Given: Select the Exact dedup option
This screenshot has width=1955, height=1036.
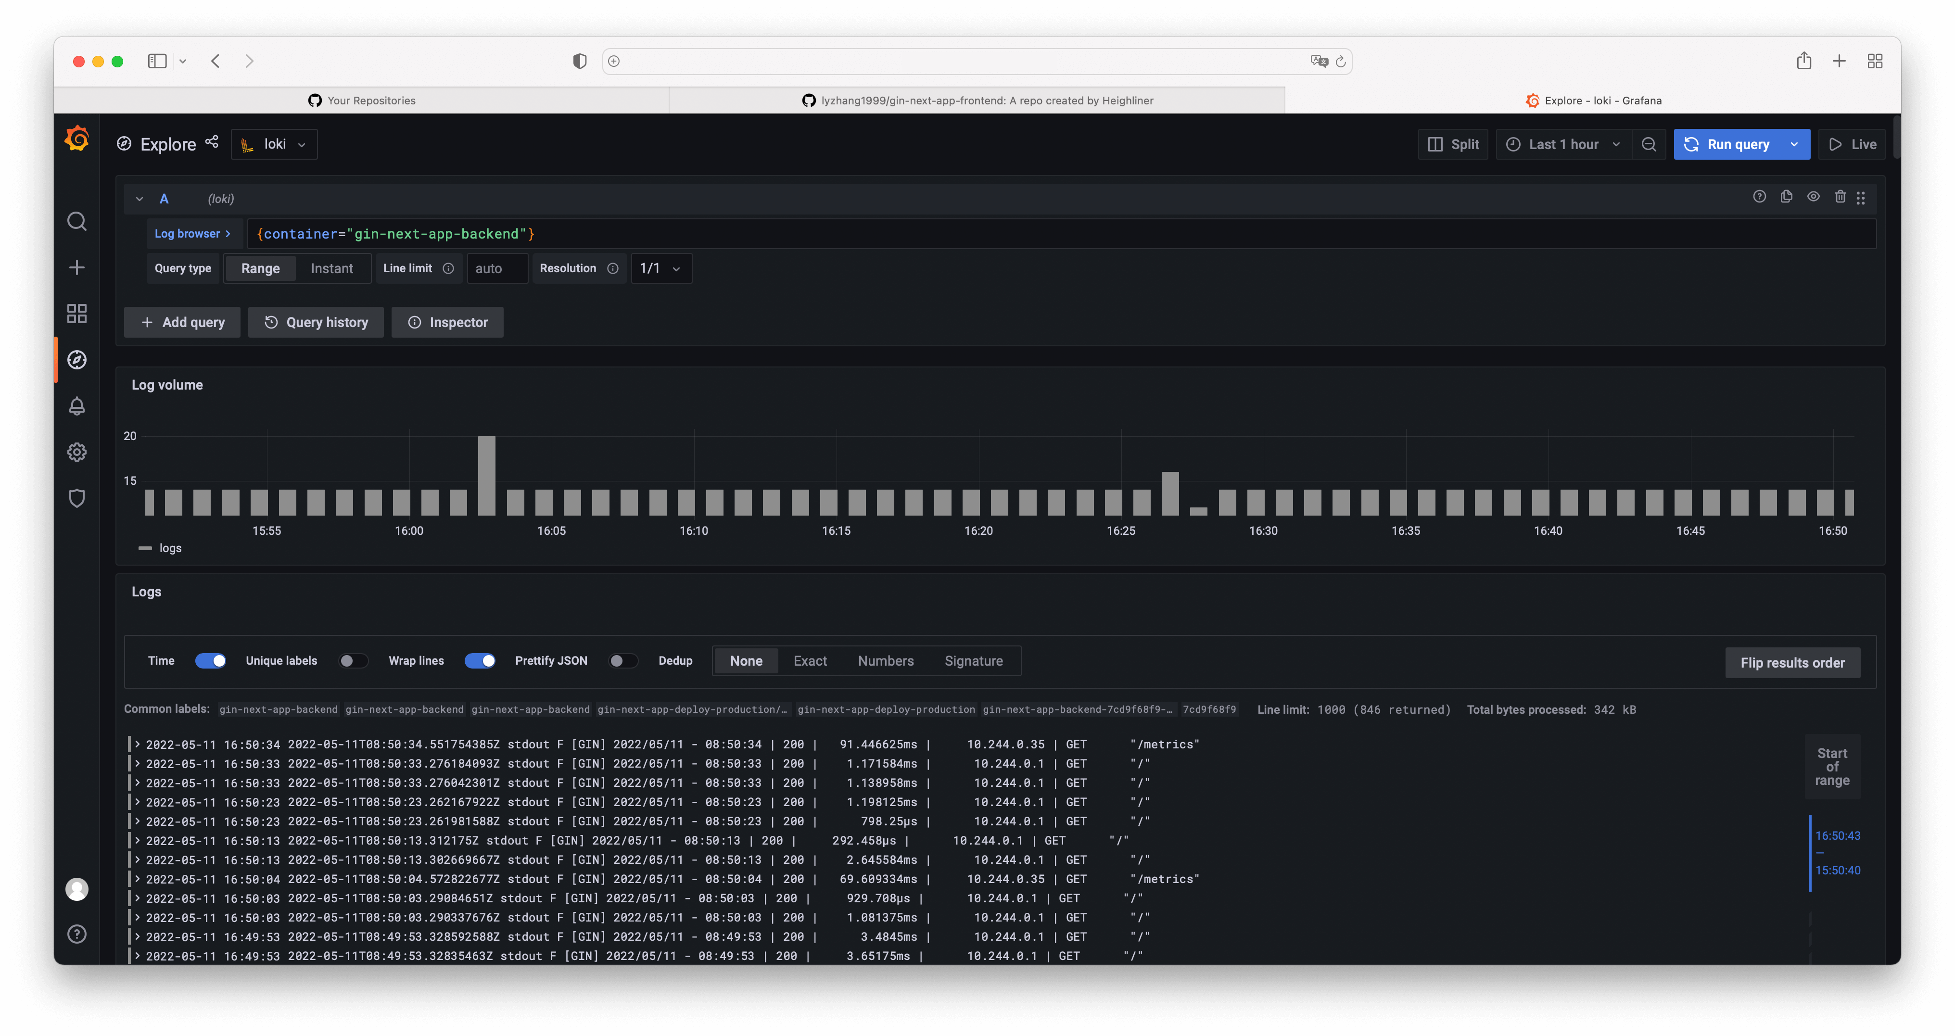Looking at the screenshot, I should point(810,660).
